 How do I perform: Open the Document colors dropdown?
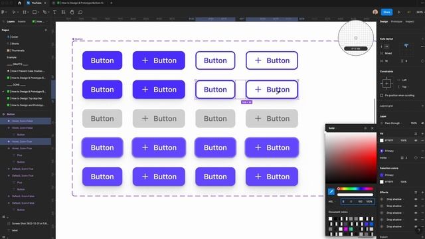pyautogui.click(x=339, y=212)
